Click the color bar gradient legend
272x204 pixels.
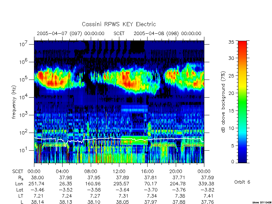point(242,102)
